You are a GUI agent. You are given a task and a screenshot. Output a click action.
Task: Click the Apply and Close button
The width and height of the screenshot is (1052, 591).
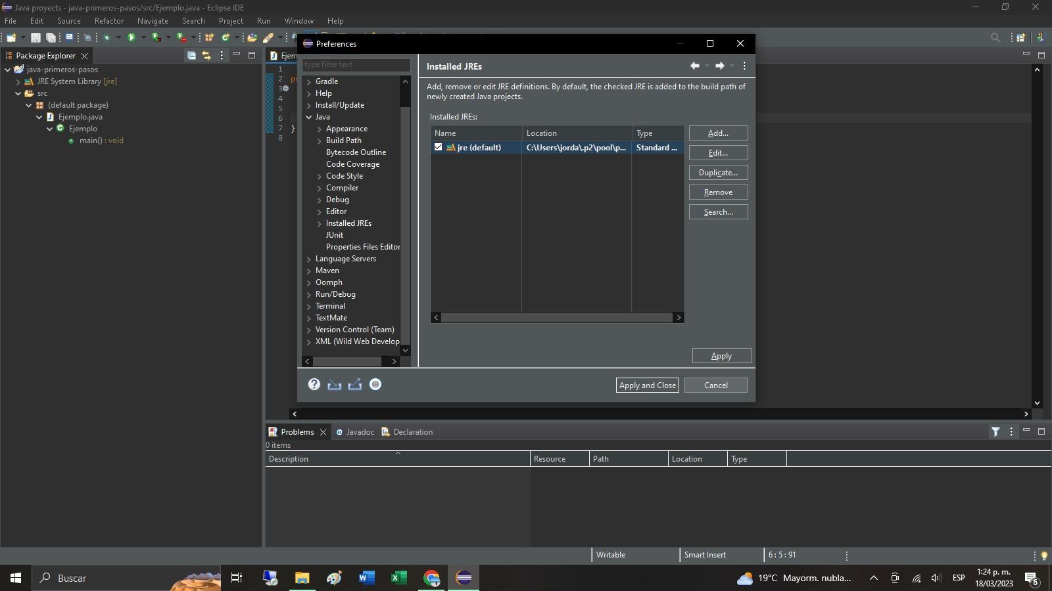pos(648,385)
